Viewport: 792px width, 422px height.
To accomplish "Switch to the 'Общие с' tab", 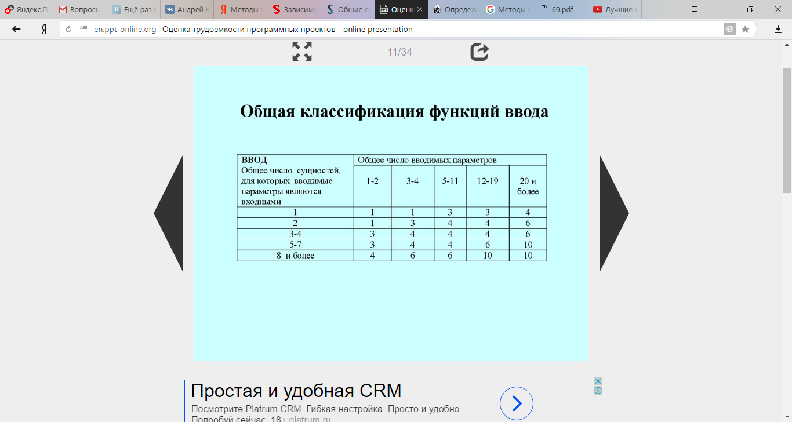I will 347,9.
